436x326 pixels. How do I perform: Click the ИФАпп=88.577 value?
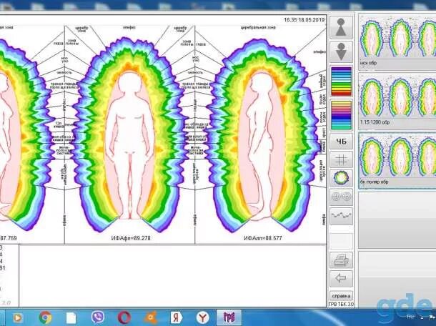tap(263, 238)
